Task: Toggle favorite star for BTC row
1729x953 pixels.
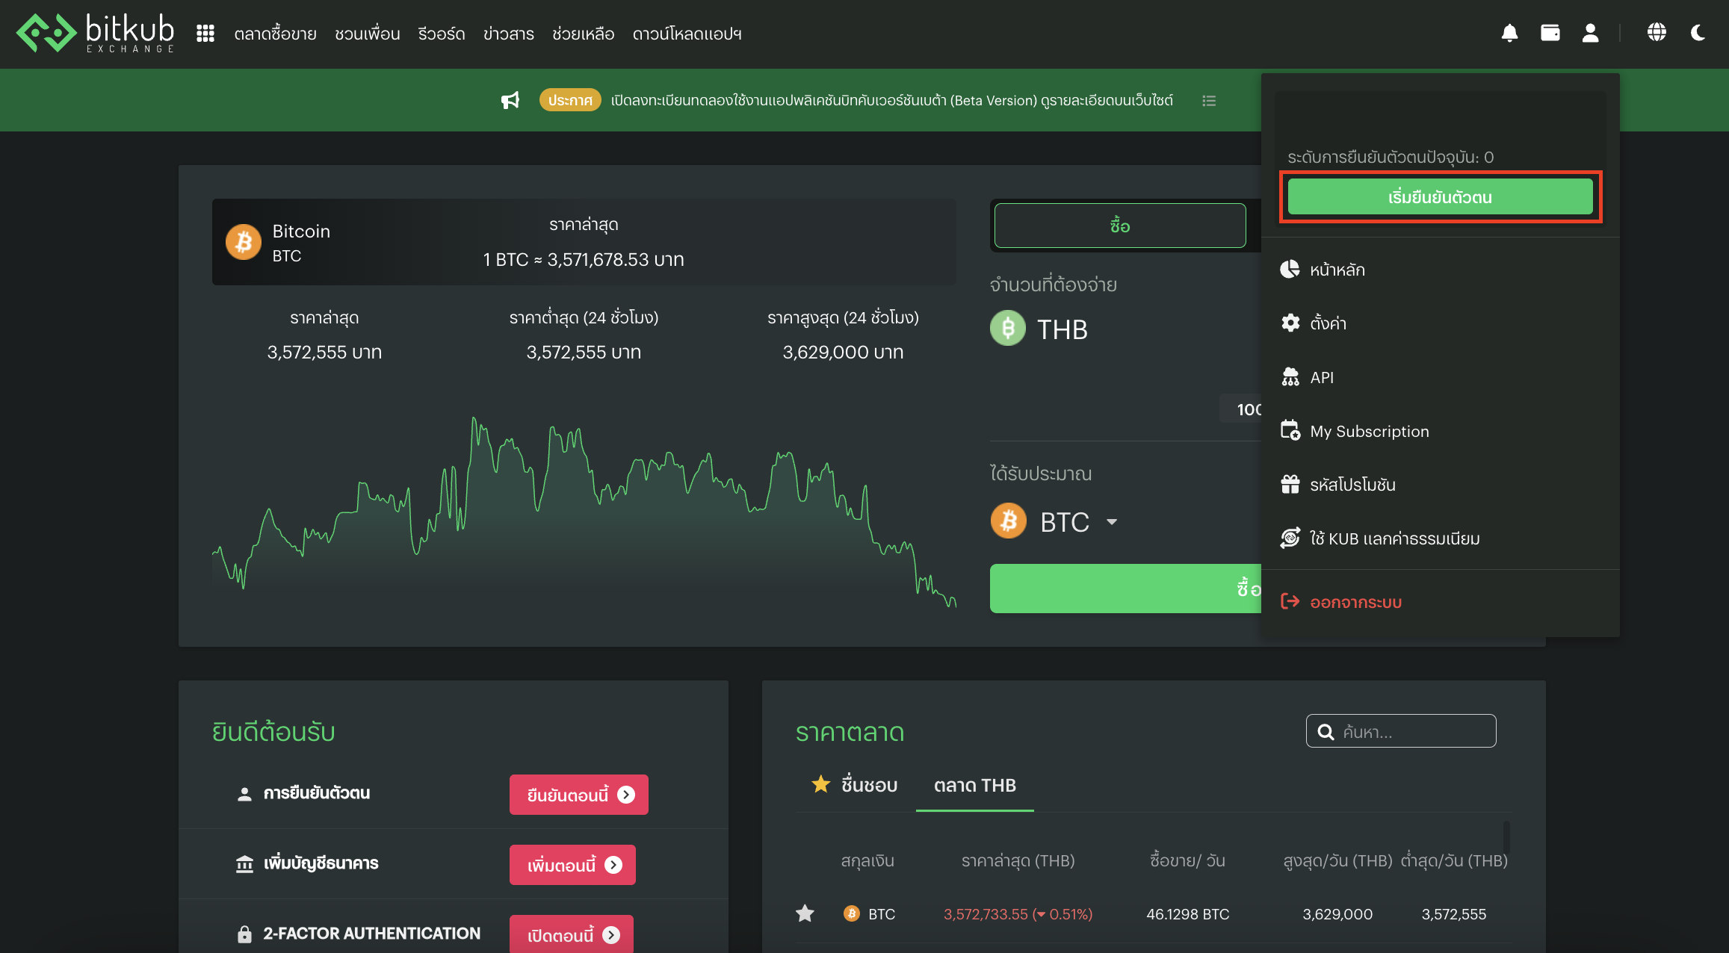Action: [805, 913]
